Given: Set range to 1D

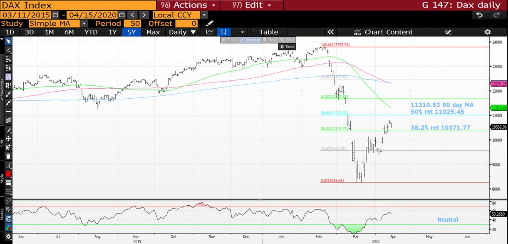Looking at the screenshot, I should (x=10, y=32).
